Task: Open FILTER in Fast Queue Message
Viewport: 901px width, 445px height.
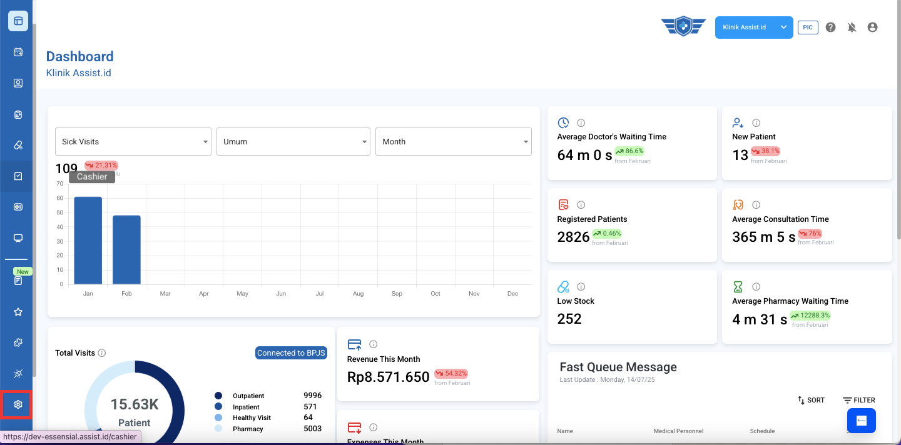Action: (858, 400)
